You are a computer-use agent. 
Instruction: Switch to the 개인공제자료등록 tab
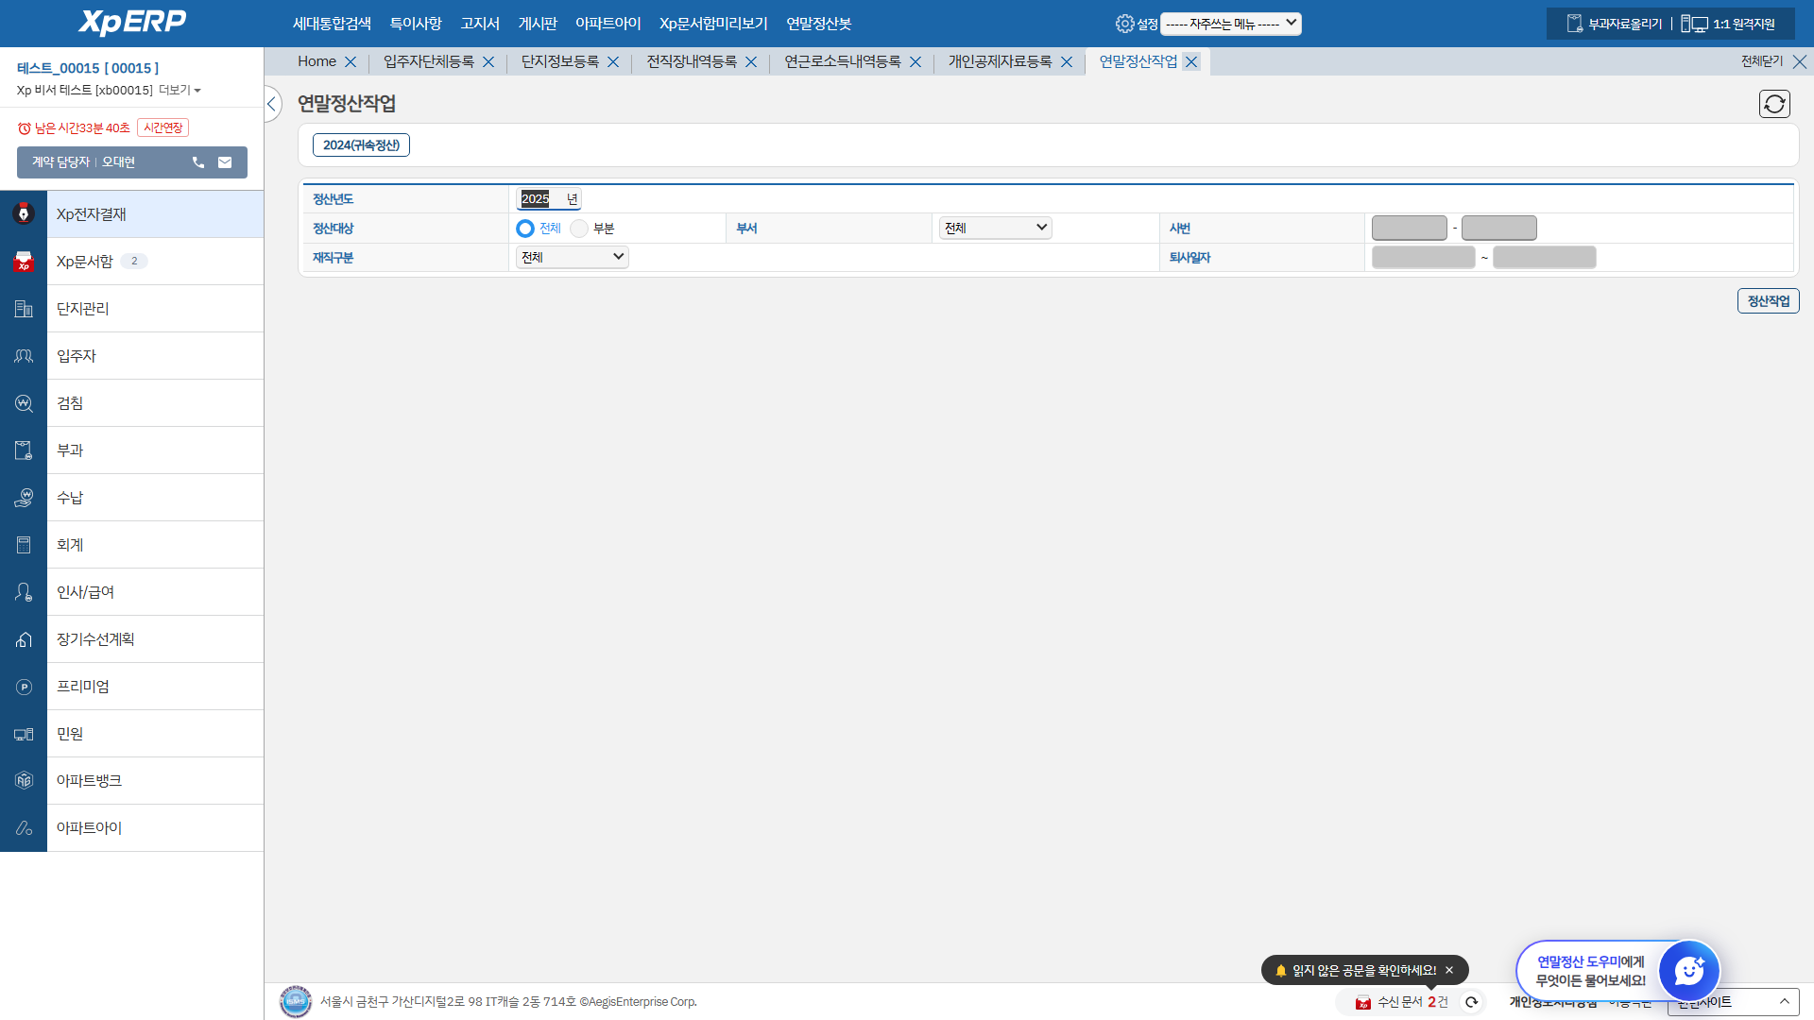click(x=1000, y=61)
